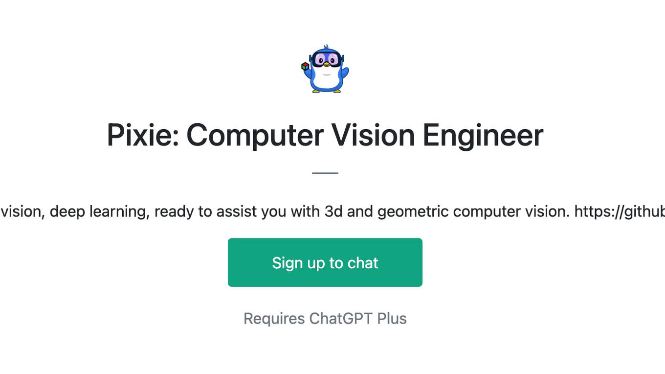Click the penguin's blue head tuft
This screenshot has width=665, height=374.
(326, 47)
